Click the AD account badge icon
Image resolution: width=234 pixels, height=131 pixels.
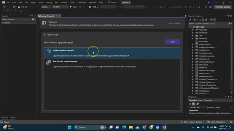(x=209, y=3)
